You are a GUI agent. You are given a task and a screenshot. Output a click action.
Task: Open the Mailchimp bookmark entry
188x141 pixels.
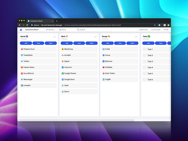[79, 49]
